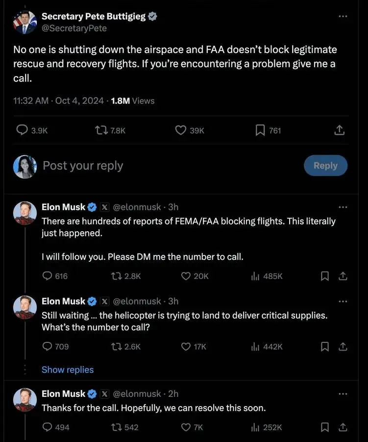Share the main Buttigieg post
The height and width of the screenshot is (442, 368).
click(x=339, y=130)
